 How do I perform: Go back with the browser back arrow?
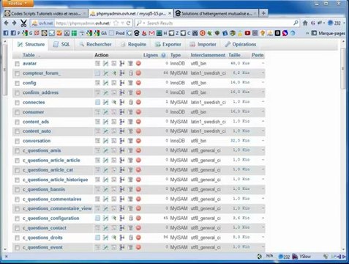[7, 23]
